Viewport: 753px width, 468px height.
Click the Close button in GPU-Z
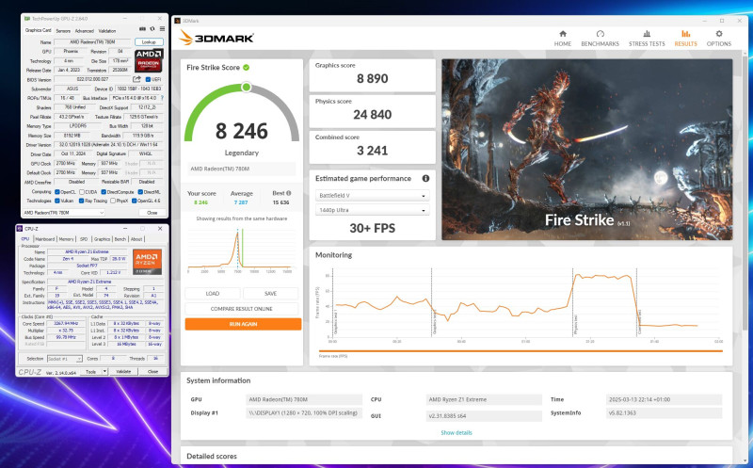152,213
